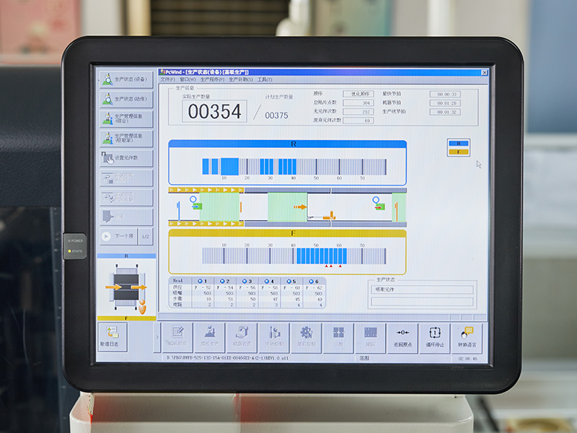The image size is (577, 433).
Task: Go to next page with 下一个项 button
Action: pyautogui.click(x=118, y=236)
